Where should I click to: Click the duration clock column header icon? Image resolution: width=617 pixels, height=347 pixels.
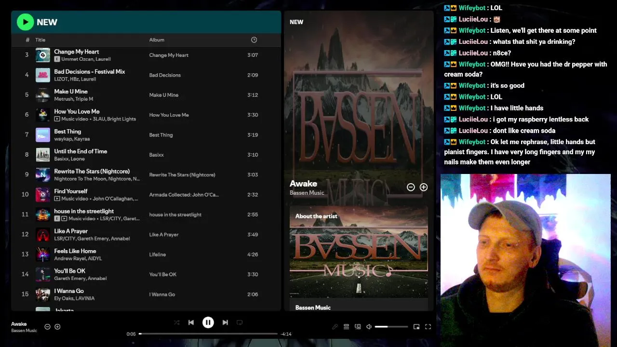click(254, 40)
